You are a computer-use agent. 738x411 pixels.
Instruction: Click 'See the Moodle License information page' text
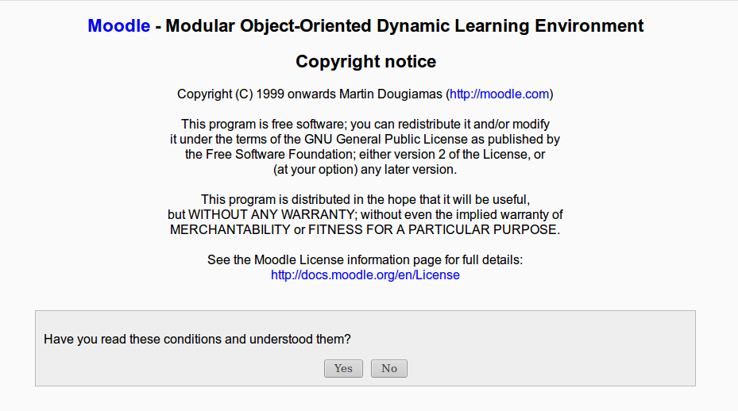(x=365, y=259)
